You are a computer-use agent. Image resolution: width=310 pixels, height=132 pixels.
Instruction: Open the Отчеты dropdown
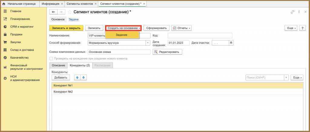tap(181, 28)
